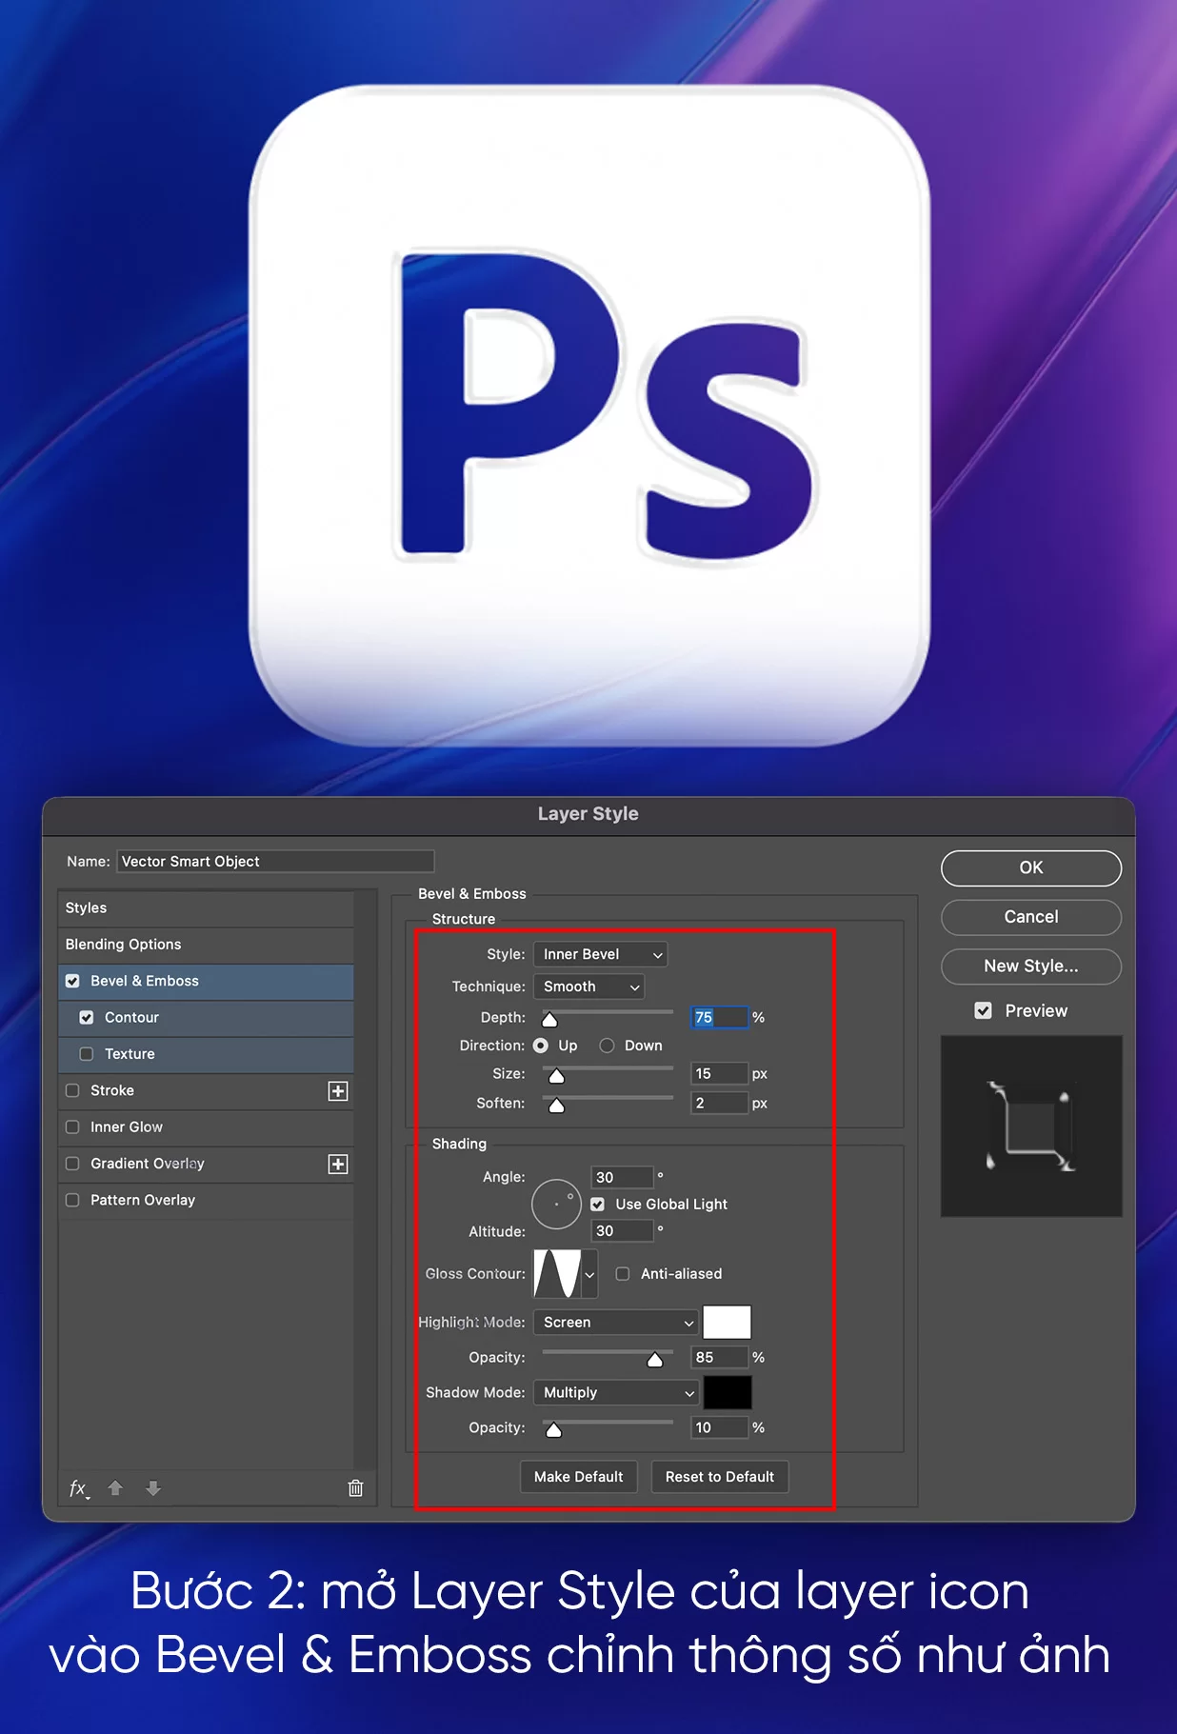Add another Stroke effect with plus icon
1177x1734 pixels.
tap(338, 1091)
